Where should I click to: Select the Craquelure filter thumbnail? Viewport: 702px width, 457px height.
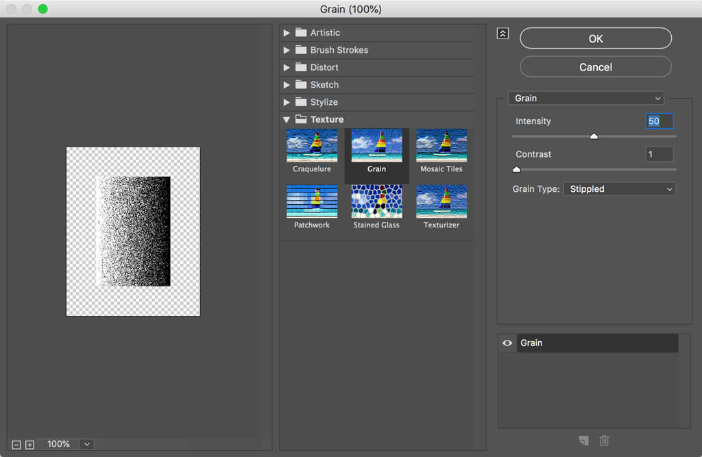pyautogui.click(x=312, y=146)
